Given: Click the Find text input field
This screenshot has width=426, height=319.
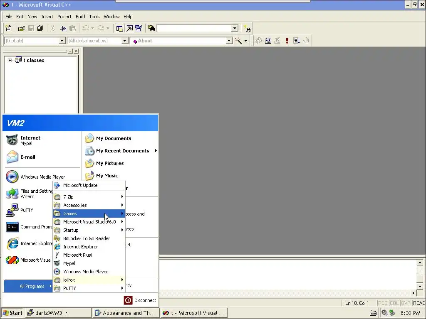Looking at the screenshot, I should (195, 28).
